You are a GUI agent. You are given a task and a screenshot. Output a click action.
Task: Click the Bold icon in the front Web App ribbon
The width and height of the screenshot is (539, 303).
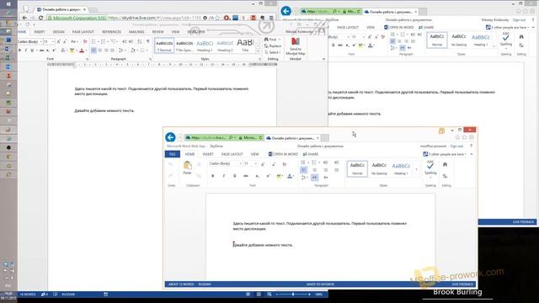coord(213,176)
